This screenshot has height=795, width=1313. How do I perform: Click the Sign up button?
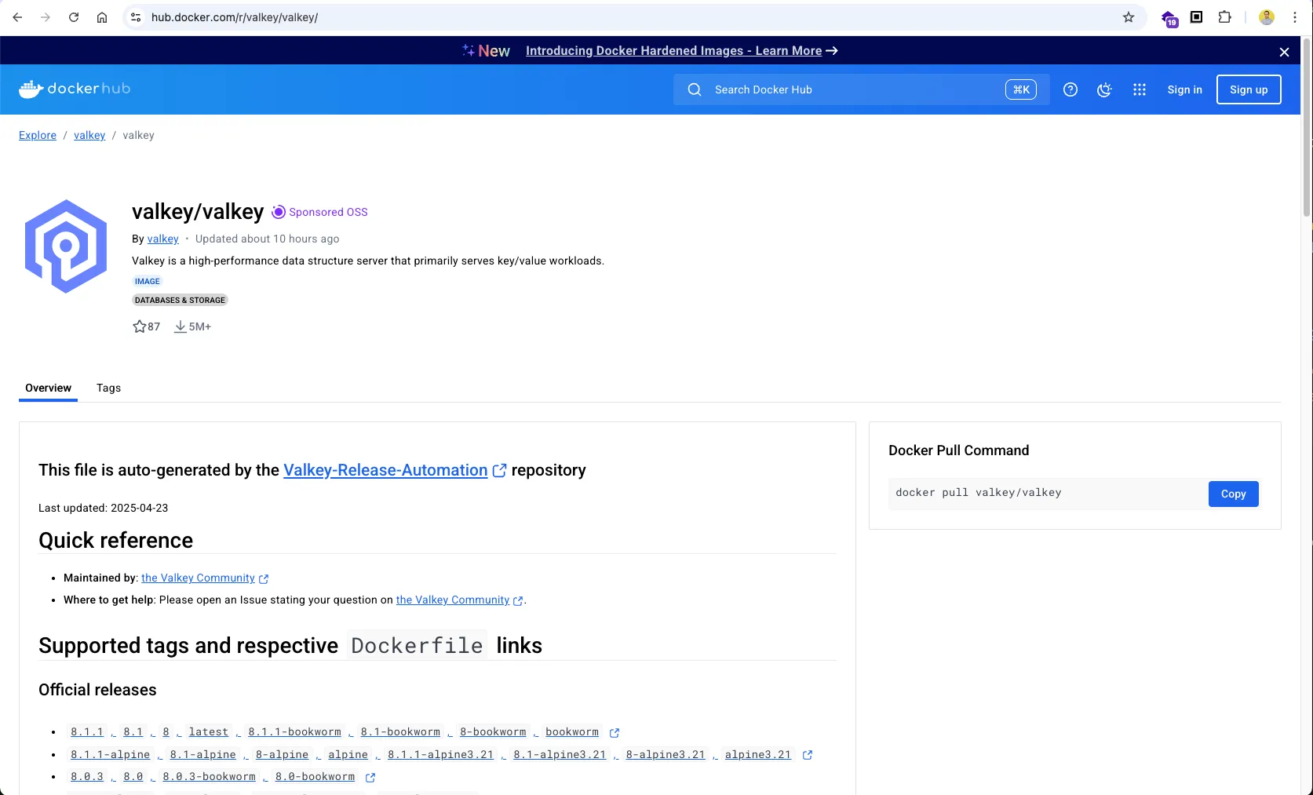tap(1249, 89)
